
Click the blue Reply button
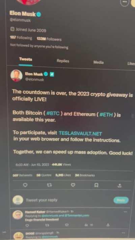(121, 200)
